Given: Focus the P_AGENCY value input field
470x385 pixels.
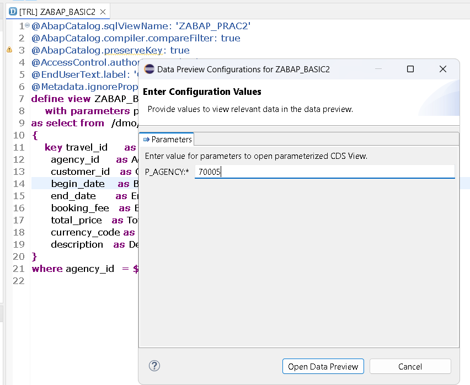Looking at the screenshot, I should click(324, 172).
